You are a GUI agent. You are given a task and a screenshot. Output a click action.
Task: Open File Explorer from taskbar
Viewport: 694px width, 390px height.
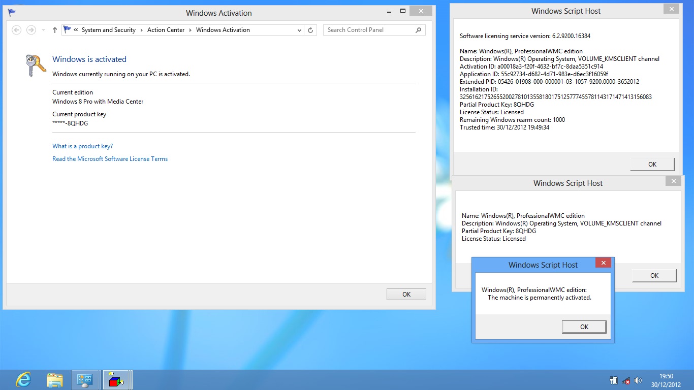pos(55,380)
